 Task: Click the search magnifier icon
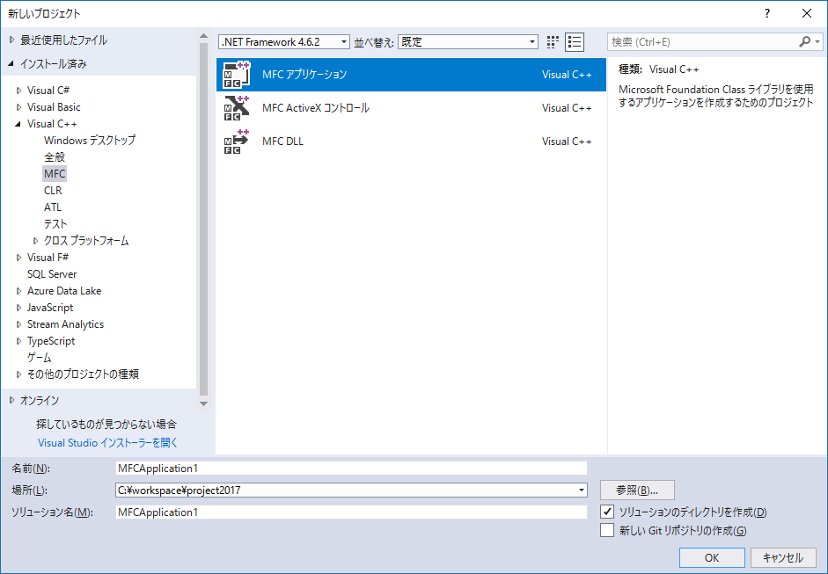coord(804,41)
